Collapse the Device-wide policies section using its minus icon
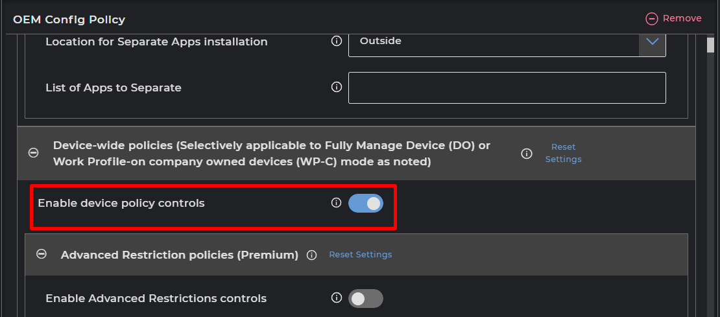Image resolution: width=720 pixels, height=317 pixels. [34, 153]
